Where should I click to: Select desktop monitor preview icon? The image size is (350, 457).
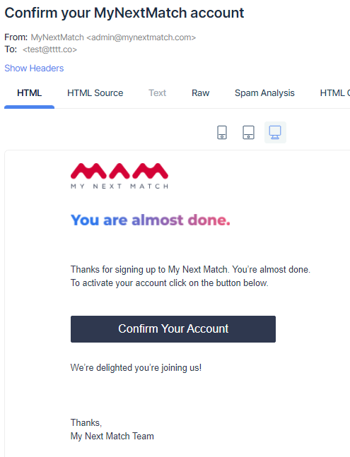275,132
